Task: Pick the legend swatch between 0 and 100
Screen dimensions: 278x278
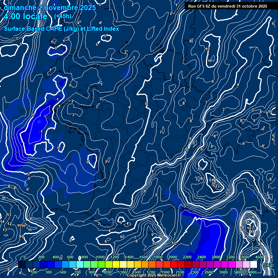Action: pyautogui.click(x=29, y=264)
